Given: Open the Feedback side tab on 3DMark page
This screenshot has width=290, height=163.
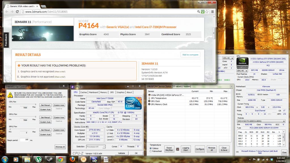Looking at the screenshot, I should tap(6, 40).
